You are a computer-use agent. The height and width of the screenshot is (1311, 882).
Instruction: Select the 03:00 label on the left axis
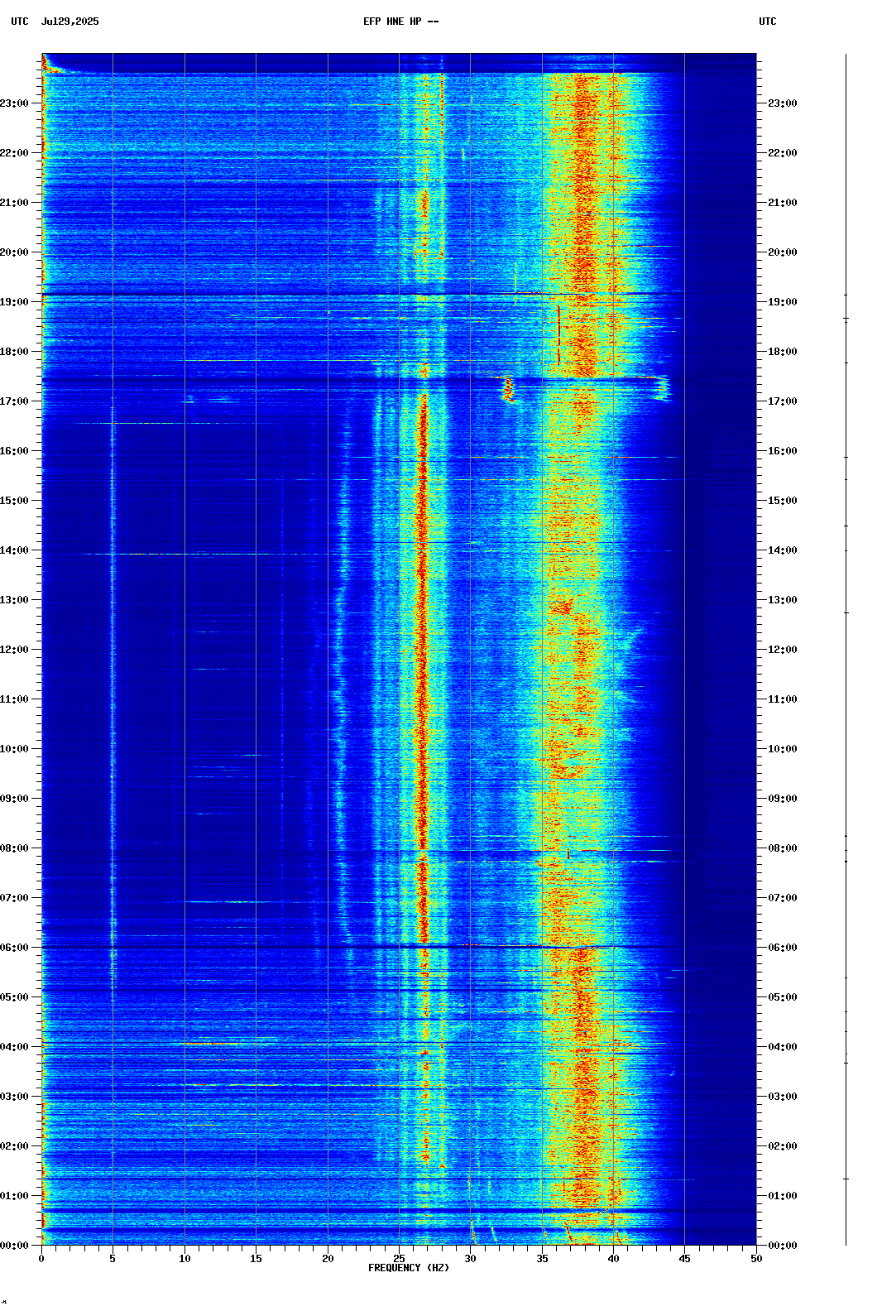pos(14,1097)
